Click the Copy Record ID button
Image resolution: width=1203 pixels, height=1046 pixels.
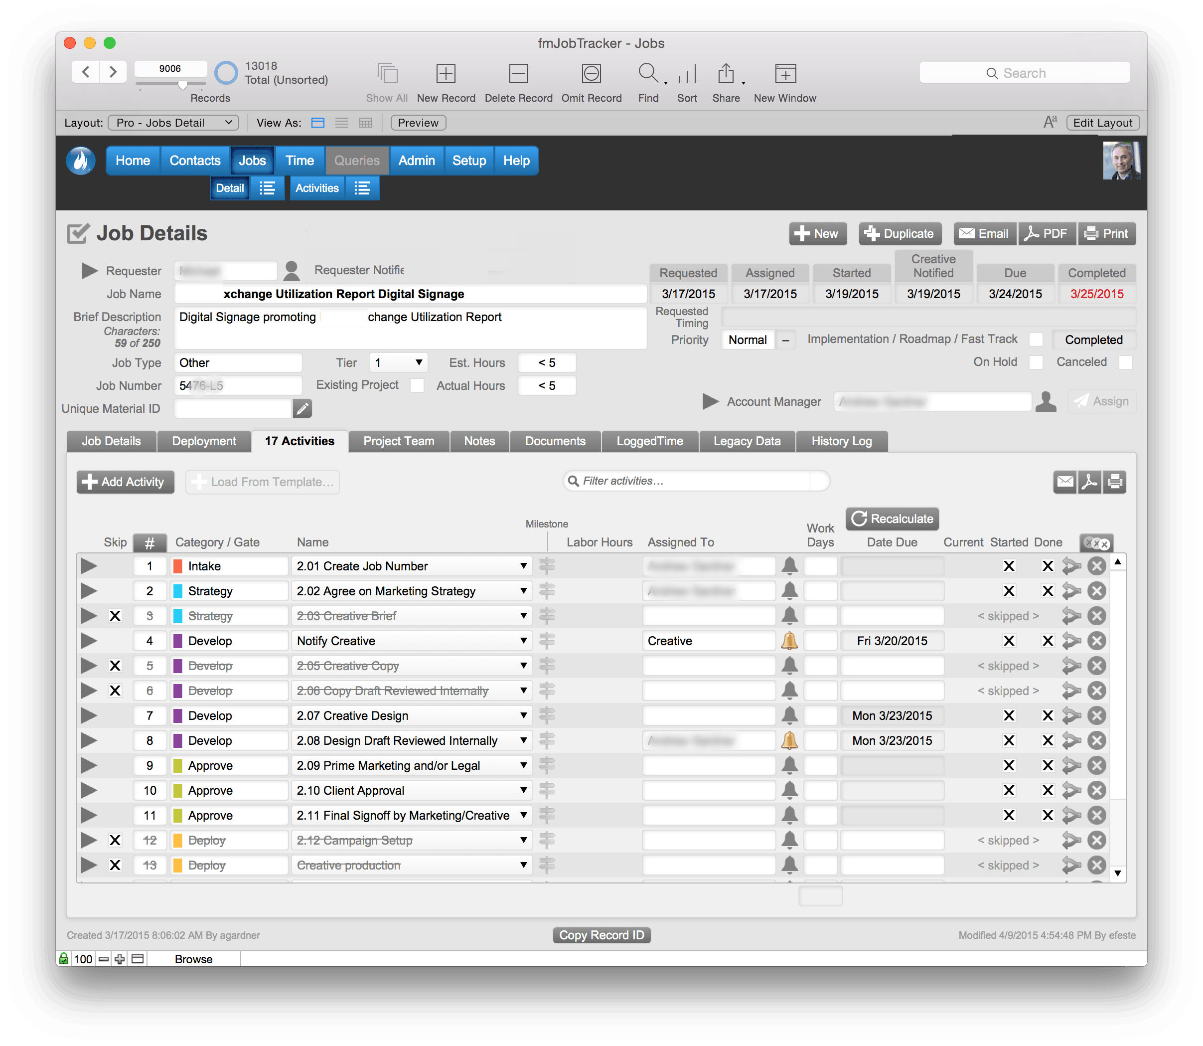(x=601, y=935)
